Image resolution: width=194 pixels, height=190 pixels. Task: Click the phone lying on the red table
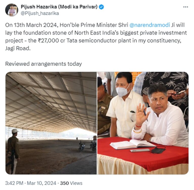click(x=140, y=150)
